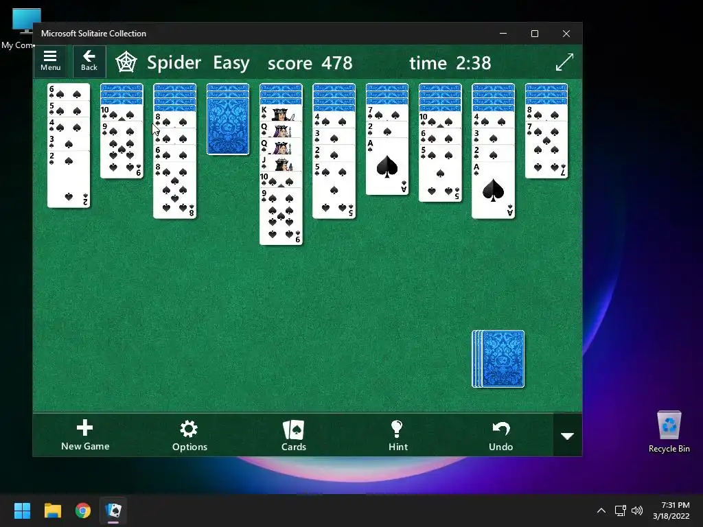Click the time 2:38 display
The height and width of the screenshot is (527, 703).
(450, 62)
